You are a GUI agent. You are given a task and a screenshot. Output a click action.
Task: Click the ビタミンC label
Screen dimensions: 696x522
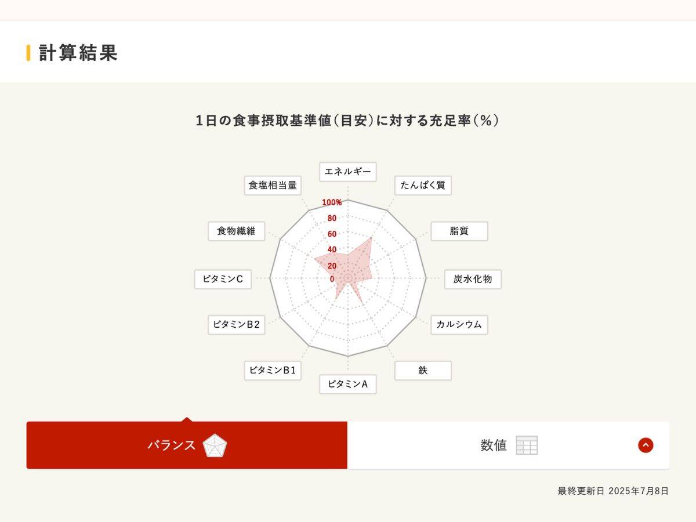pyautogui.click(x=223, y=279)
